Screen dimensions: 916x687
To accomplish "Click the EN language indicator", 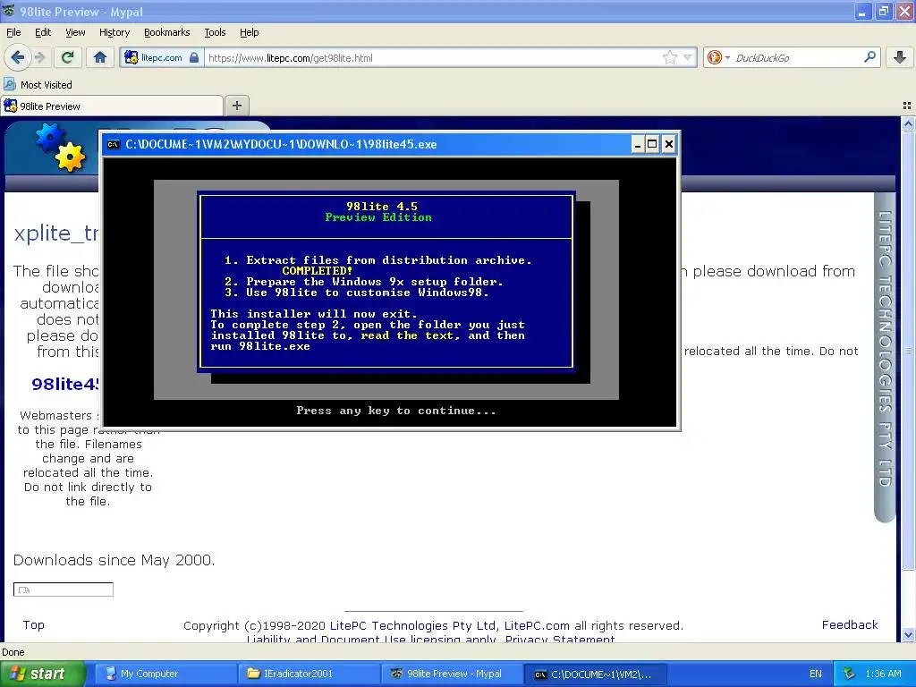I will pyautogui.click(x=816, y=674).
